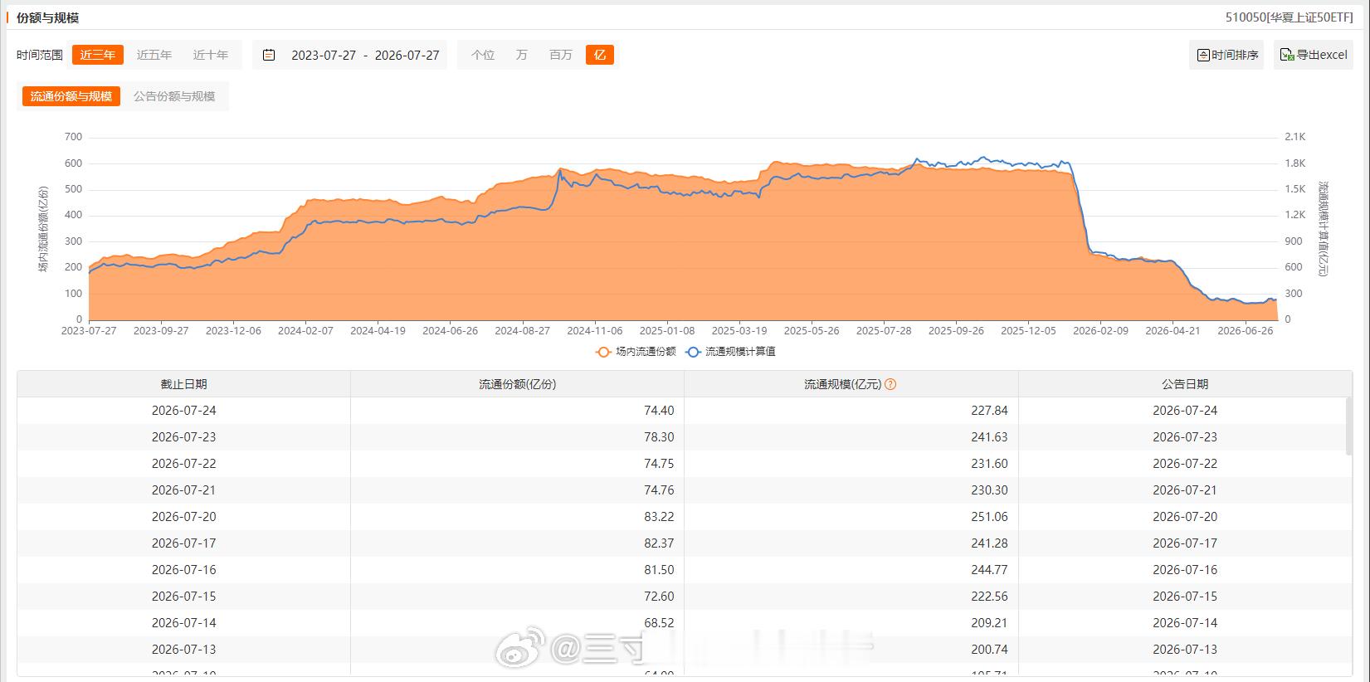Toggle 流通规模计算值 legend series

731,352
